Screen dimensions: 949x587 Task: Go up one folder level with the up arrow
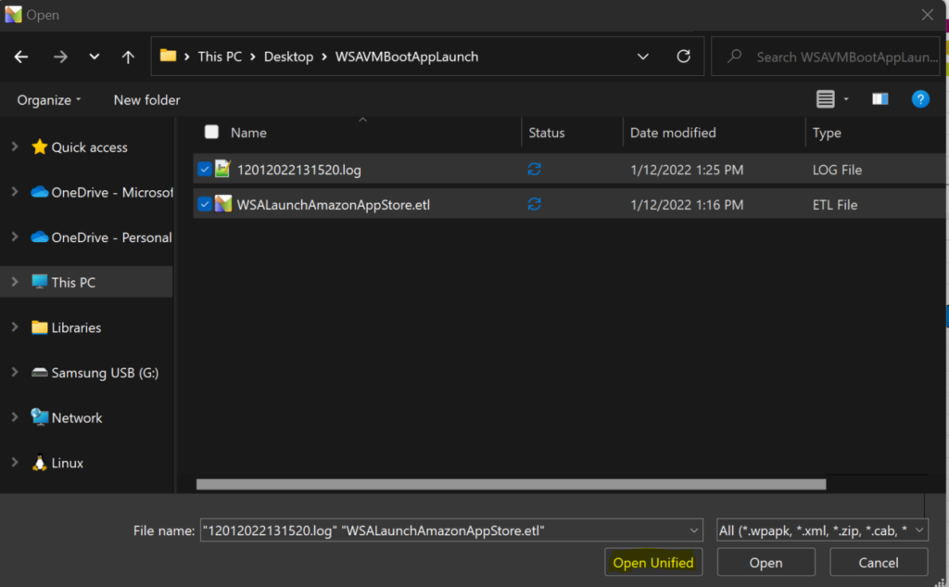coord(128,56)
